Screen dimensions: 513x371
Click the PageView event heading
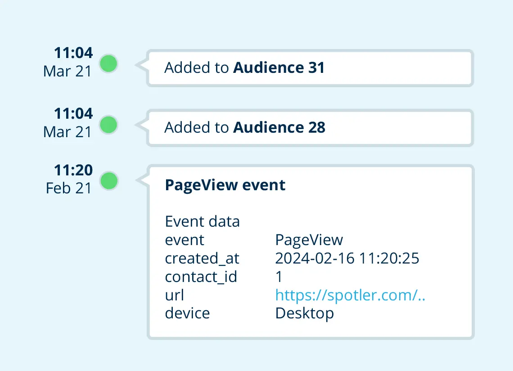(x=225, y=185)
